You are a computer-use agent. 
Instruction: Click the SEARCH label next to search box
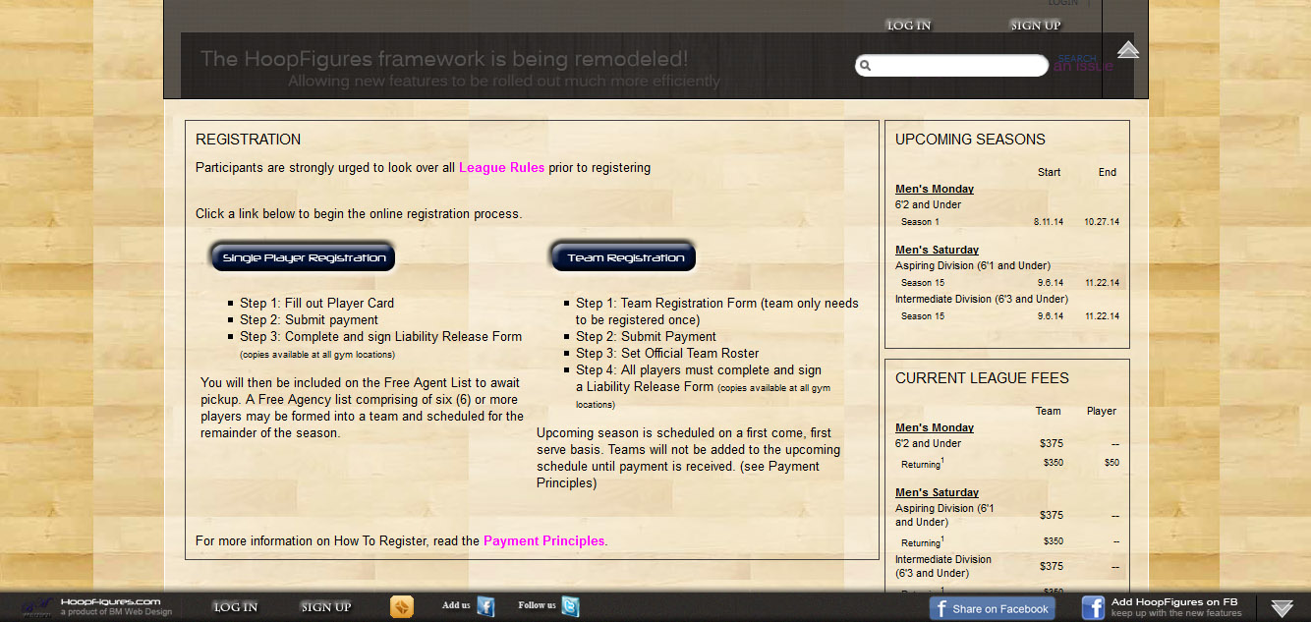click(1077, 59)
